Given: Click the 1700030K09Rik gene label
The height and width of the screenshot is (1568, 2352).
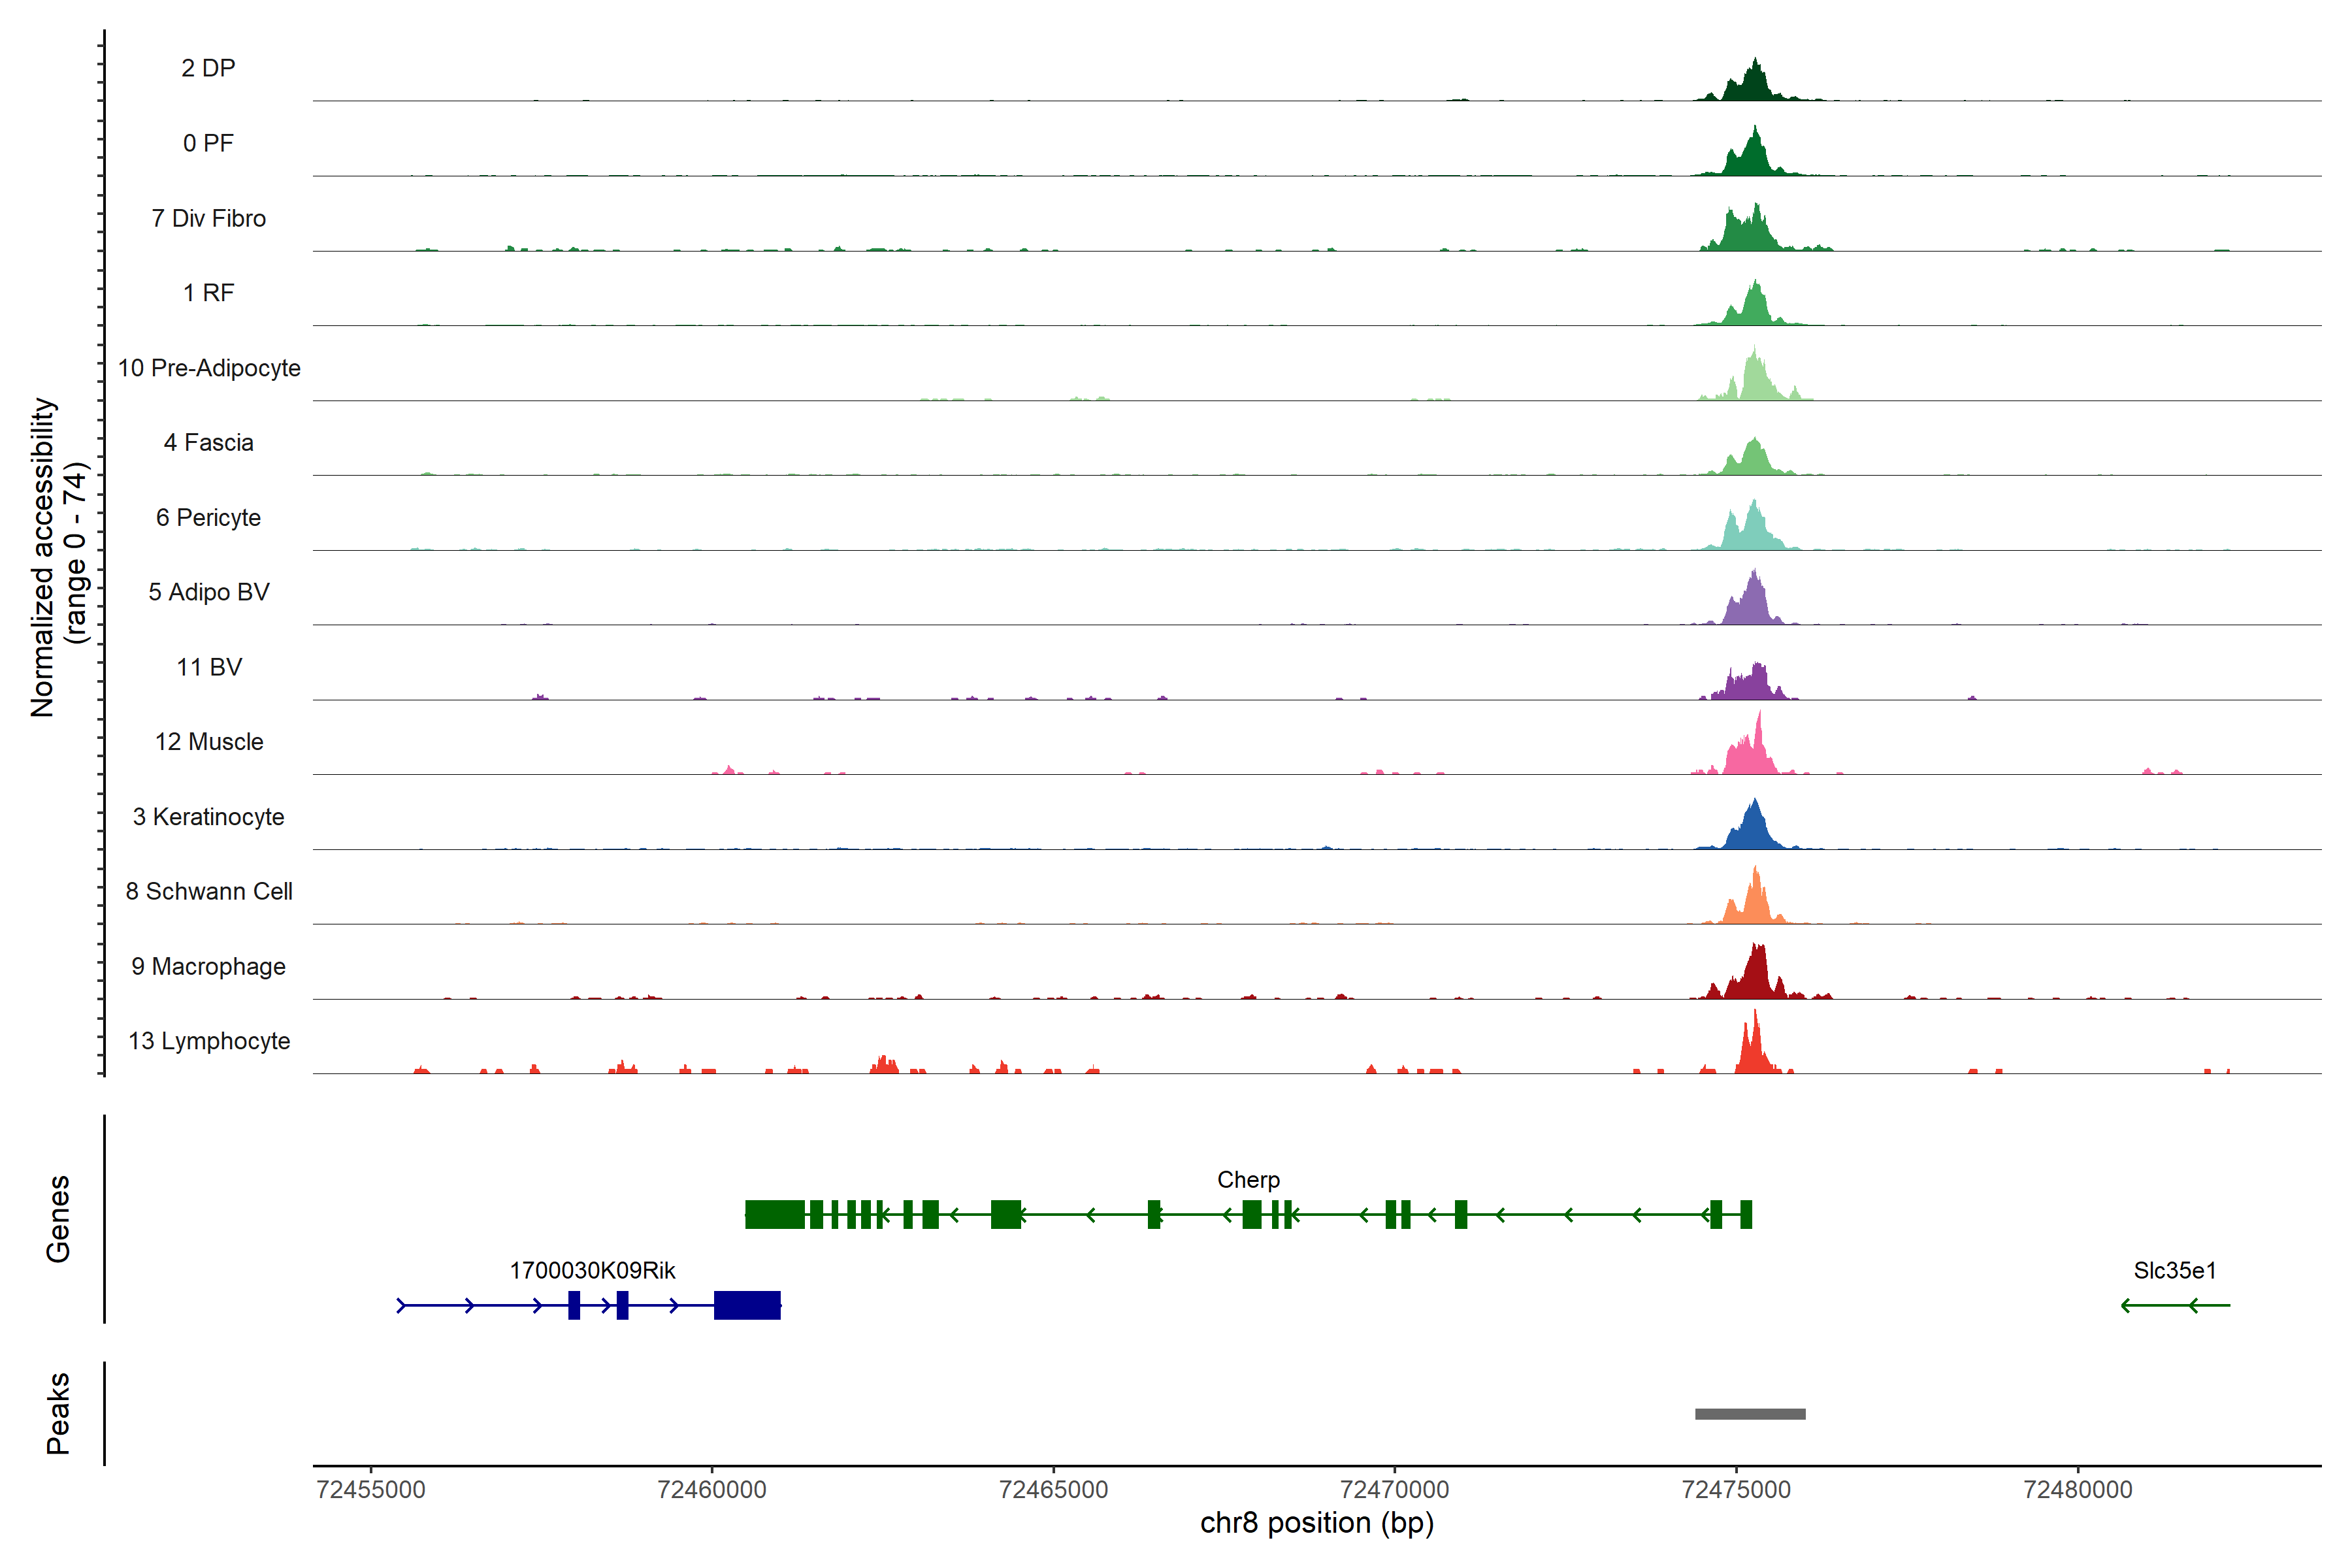Looking at the screenshot, I should [592, 1270].
